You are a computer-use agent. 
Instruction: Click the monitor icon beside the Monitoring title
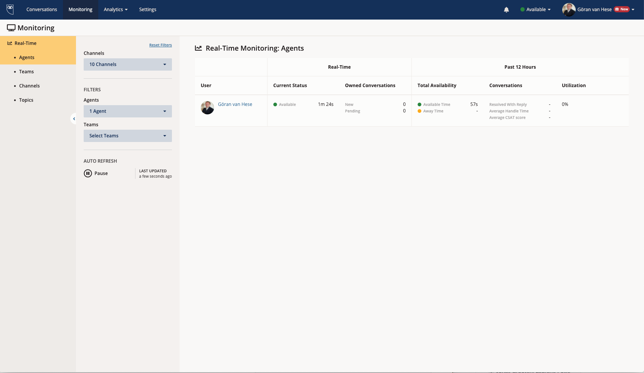(x=11, y=28)
